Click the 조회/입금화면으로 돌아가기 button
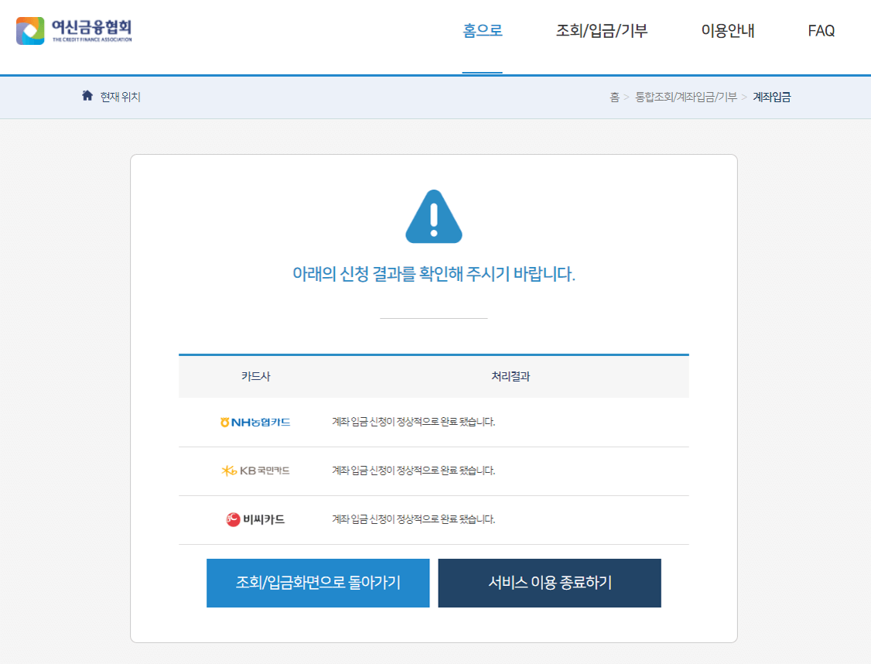 [x=317, y=582]
